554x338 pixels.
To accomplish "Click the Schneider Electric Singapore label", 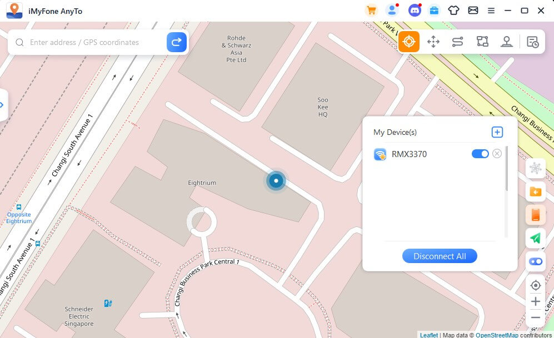I will (79, 316).
